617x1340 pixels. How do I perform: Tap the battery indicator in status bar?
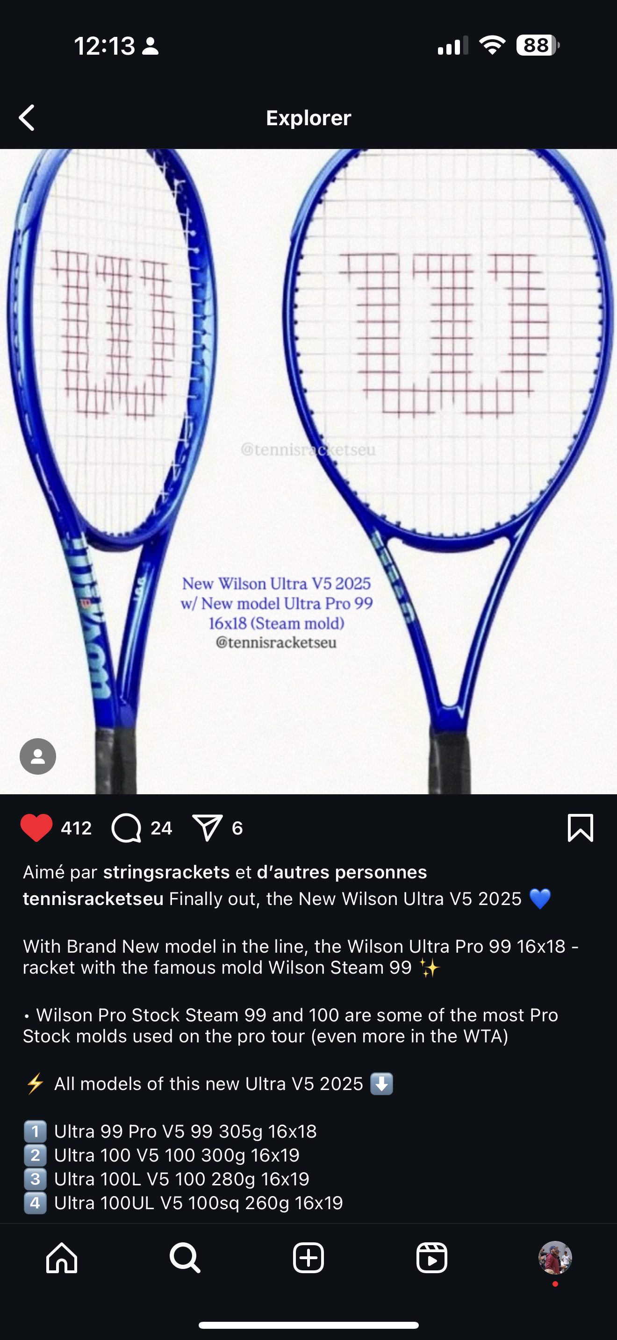pos(538,45)
